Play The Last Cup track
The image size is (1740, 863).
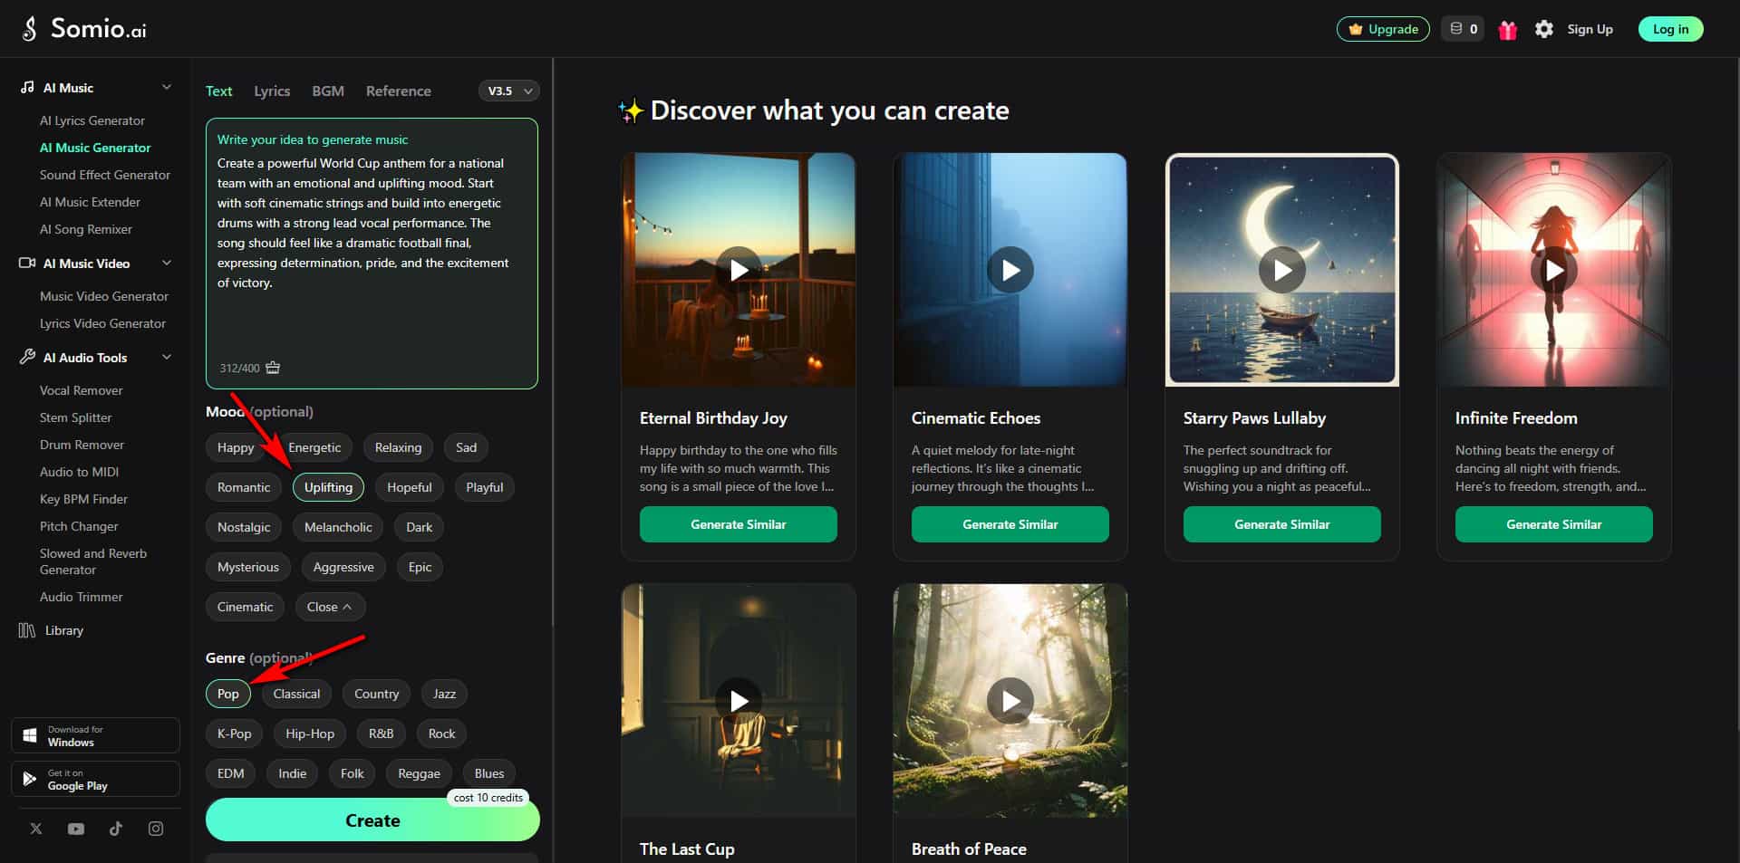click(739, 701)
